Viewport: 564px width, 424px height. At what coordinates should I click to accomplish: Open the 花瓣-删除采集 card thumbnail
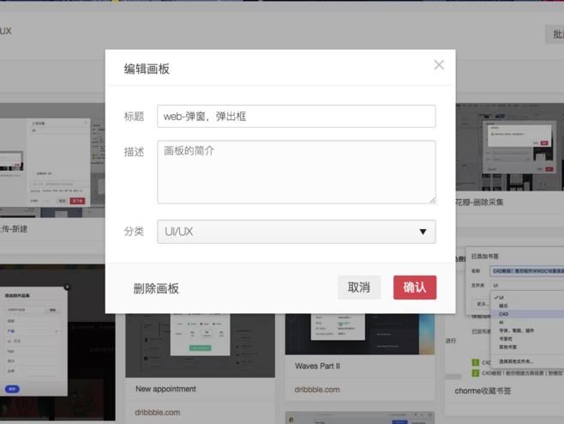pyautogui.click(x=510, y=147)
